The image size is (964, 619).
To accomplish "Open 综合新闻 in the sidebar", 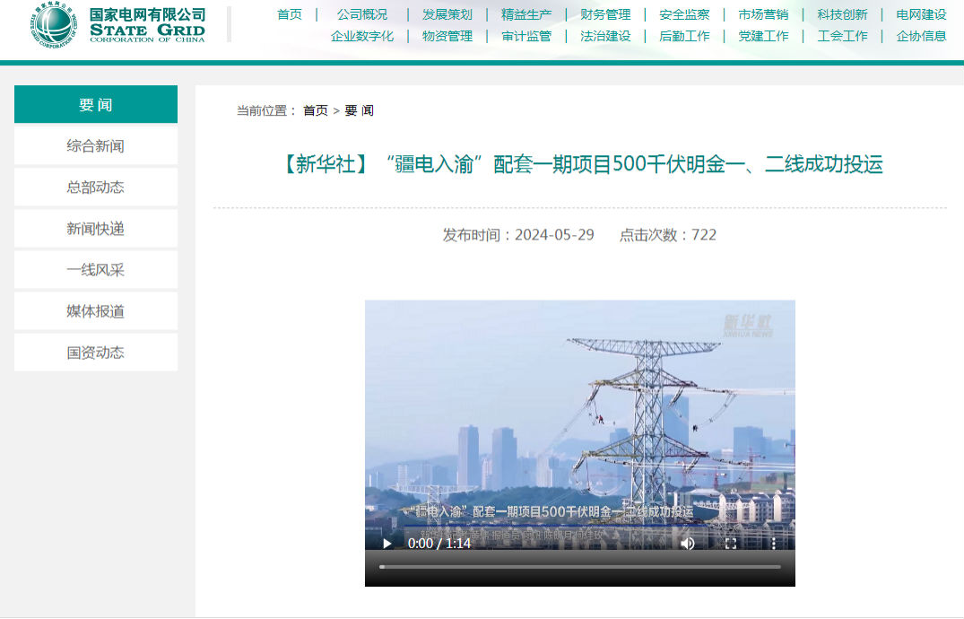I will coord(96,146).
